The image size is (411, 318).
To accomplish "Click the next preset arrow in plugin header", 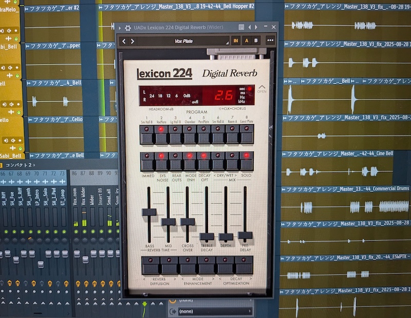I will click(x=133, y=41).
